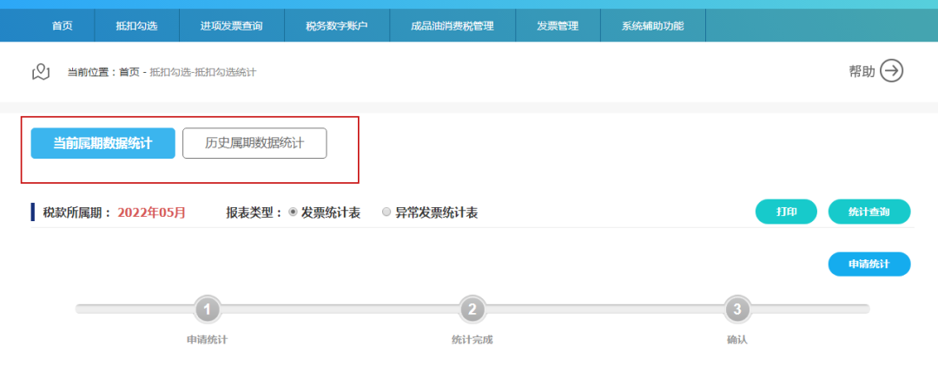
Task: Open 税务数字账户 menu
Action: pos(337,26)
